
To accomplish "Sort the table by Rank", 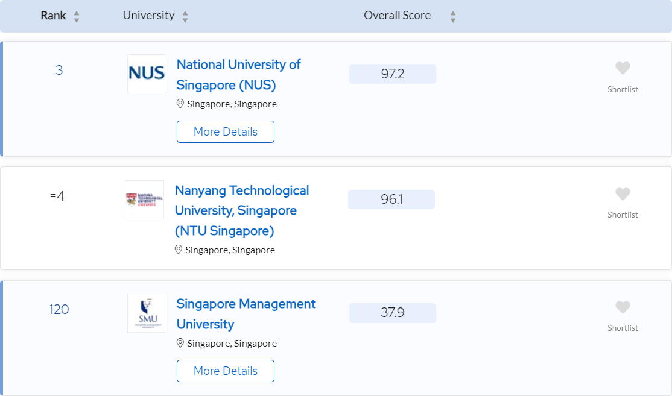I will pyautogui.click(x=77, y=17).
